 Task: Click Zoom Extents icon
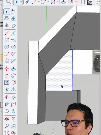(7, 133)
